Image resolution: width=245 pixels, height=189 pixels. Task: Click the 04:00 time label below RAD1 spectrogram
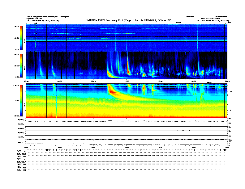[60, 81]
